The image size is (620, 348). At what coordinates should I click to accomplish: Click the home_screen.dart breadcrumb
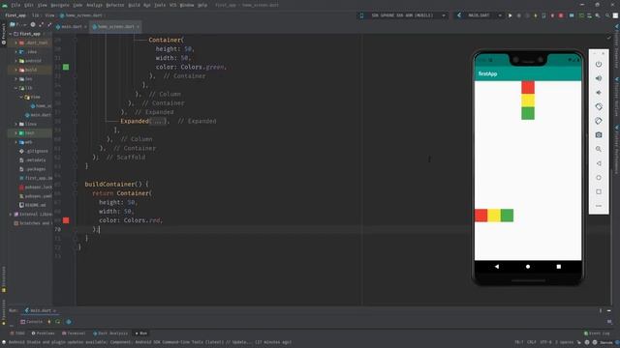[81, 15]
